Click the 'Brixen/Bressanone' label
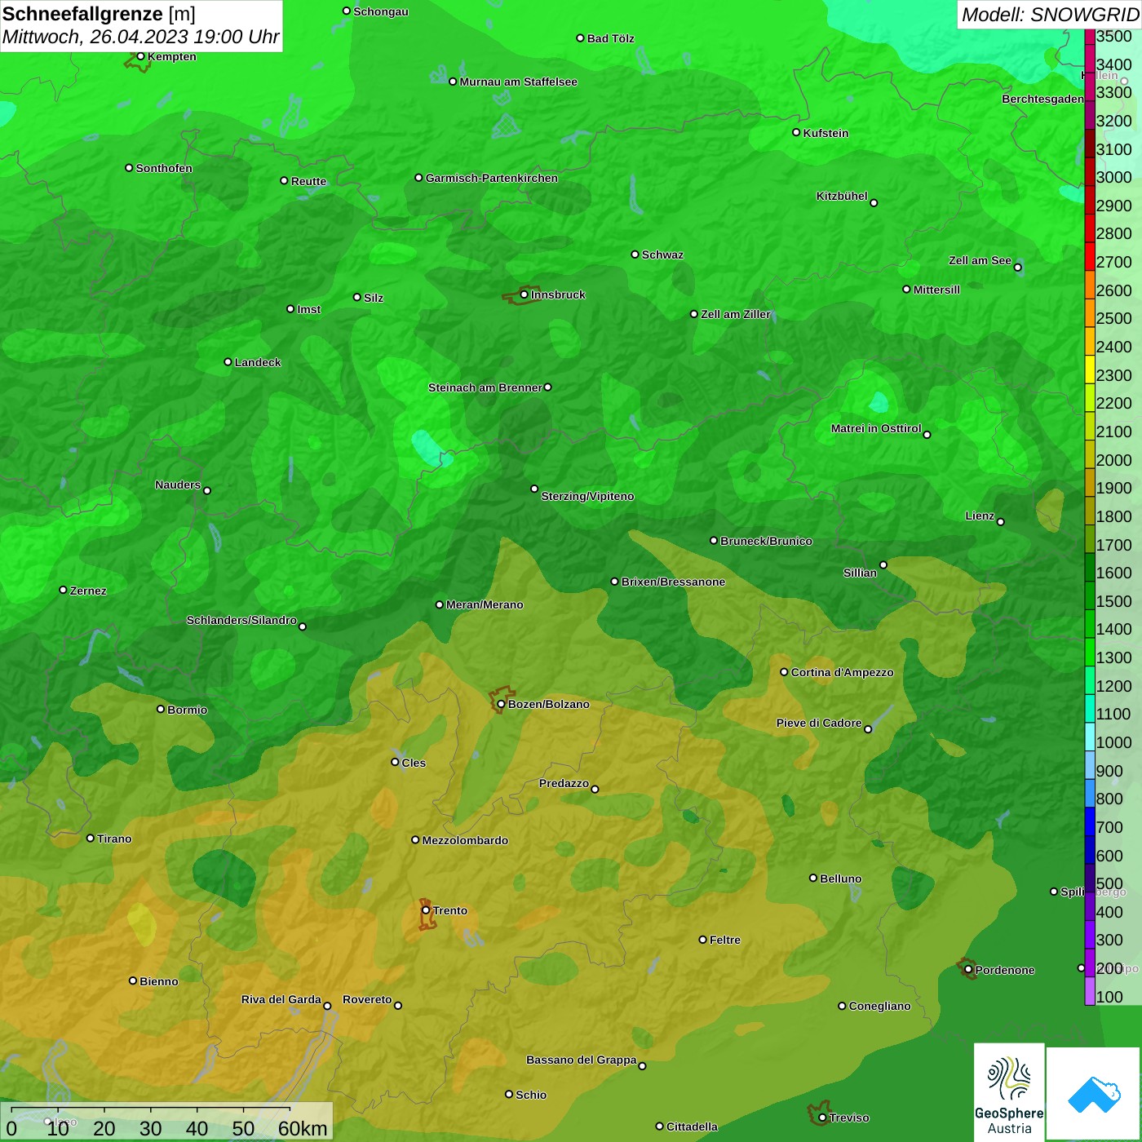Screen dimensions: 1142x1142 pyautogui.click(x=673, y=582)
